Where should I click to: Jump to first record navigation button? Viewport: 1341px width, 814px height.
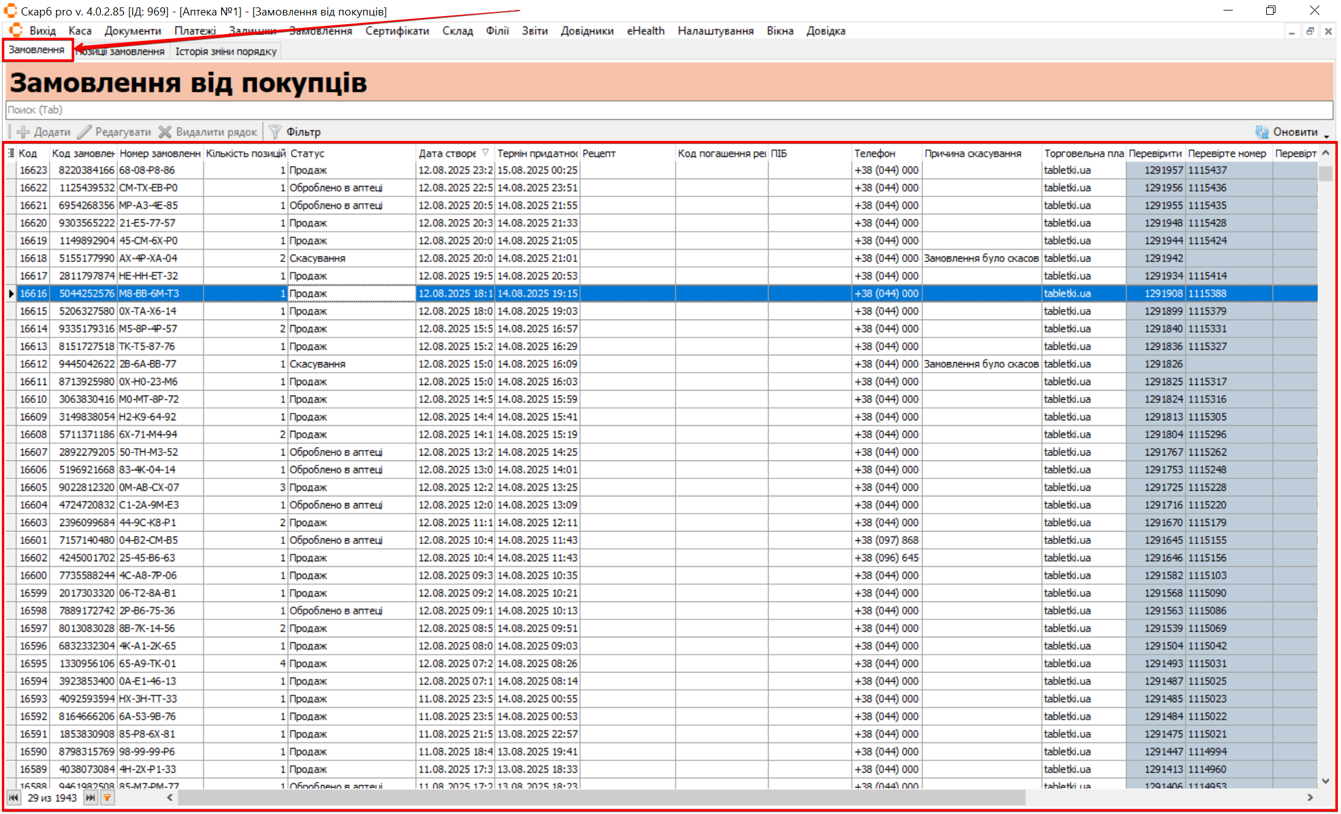click(x=13, y=797)
